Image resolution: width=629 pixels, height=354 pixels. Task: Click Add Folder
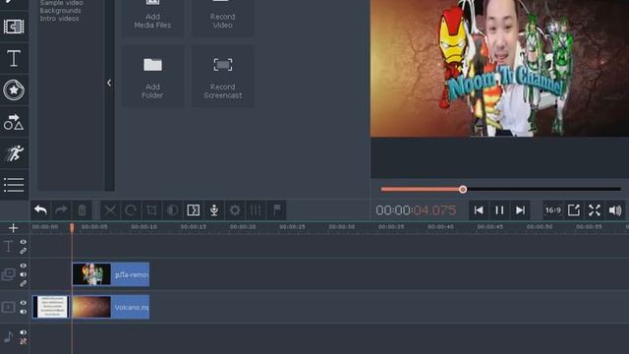pos(152,77)
